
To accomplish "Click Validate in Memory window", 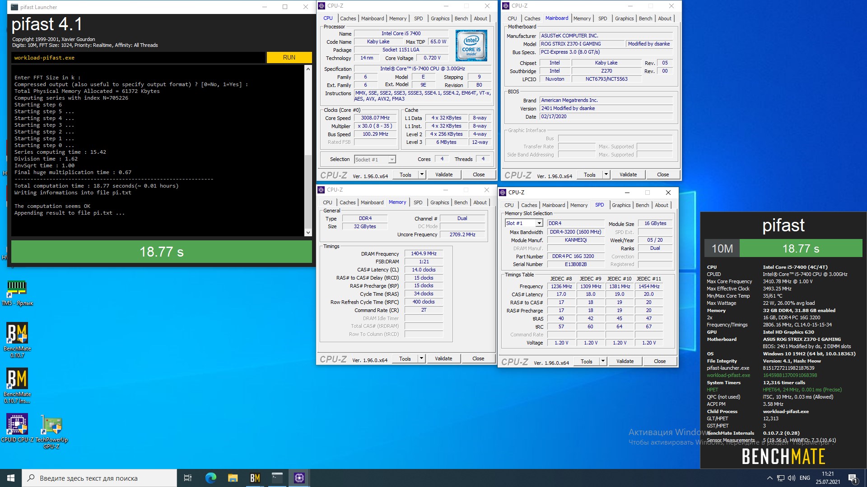I will 443,359.
